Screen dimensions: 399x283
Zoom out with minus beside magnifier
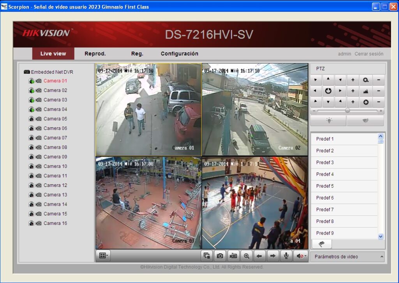(379, 80)
